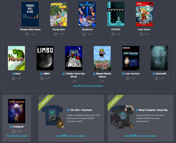Click 'Pay $10.00 or more' under Teslagrad
Image resolution: width=176 pixels, height=143 pixels.
pyautogui.click(x=17, y=136)
